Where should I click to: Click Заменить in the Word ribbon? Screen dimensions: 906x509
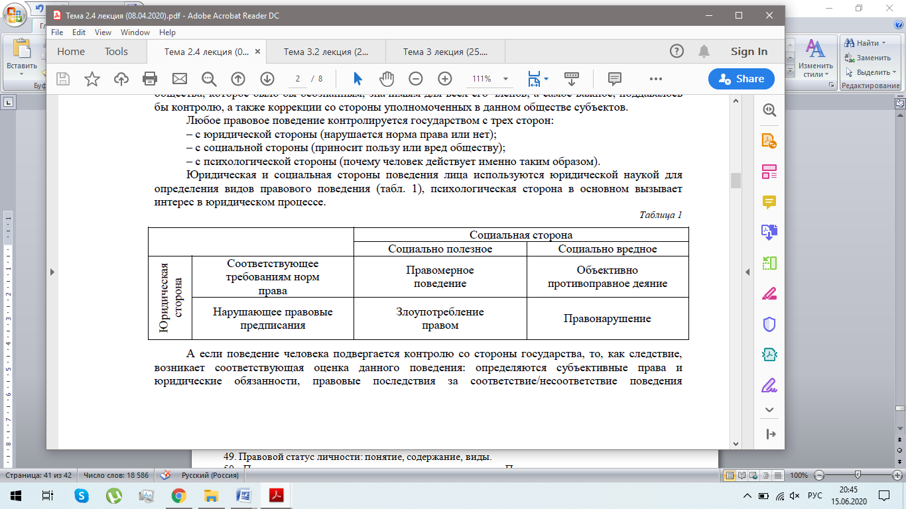[868, 58]
